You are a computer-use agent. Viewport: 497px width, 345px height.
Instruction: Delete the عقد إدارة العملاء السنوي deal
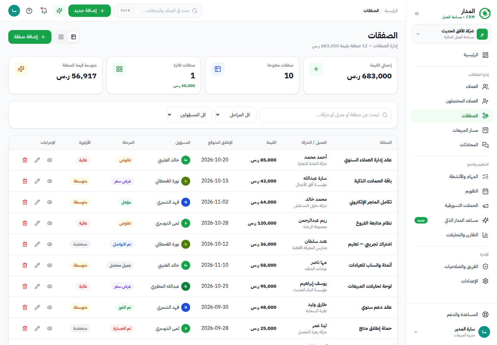point(25,160)
